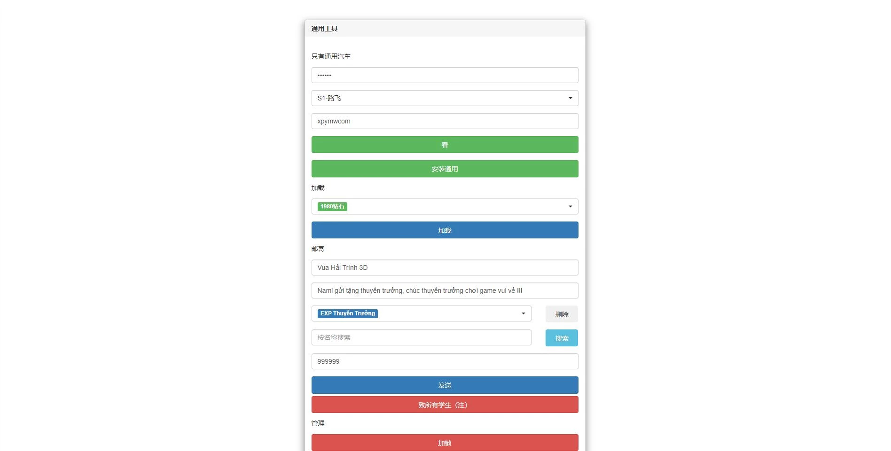The image size is (891, 451).
Task: Click the red 致所有学生 button
Action: tap(444, 405)
